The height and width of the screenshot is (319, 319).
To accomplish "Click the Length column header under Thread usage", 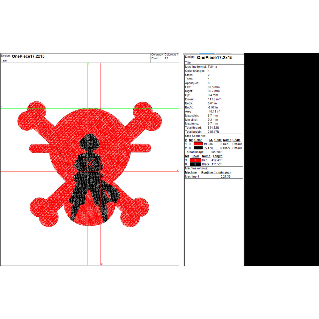I will 218,156.
